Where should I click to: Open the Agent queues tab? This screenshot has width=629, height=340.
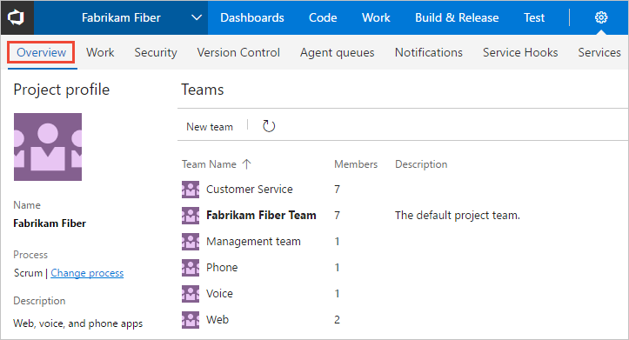pos(337,52)
